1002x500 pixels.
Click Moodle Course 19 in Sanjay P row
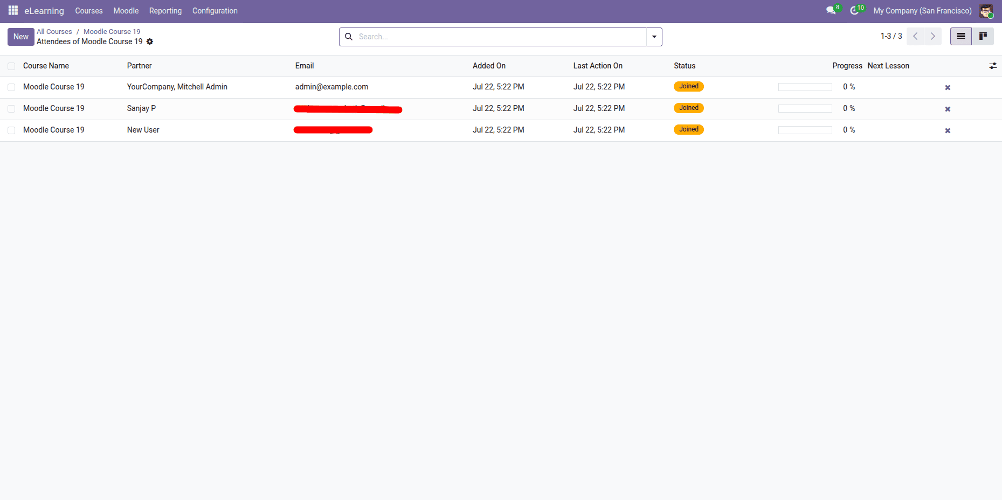click(x=54, y=108)
